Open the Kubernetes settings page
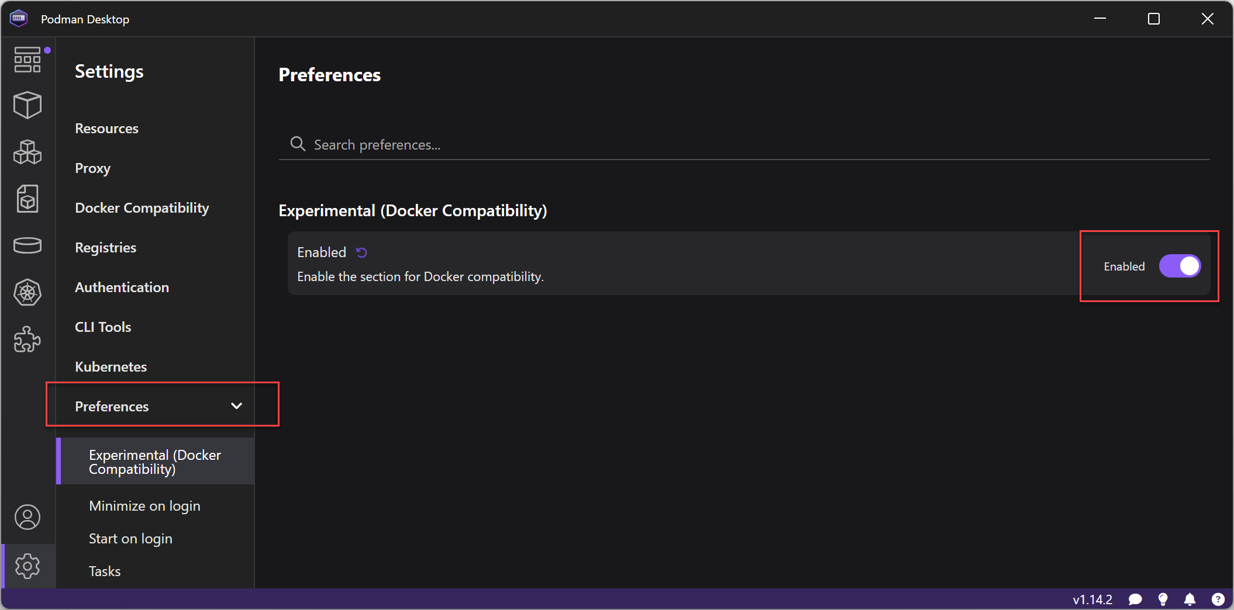The width and height of the screenshot is (1234, 610). pyautogui.click(x=111, y=367)
